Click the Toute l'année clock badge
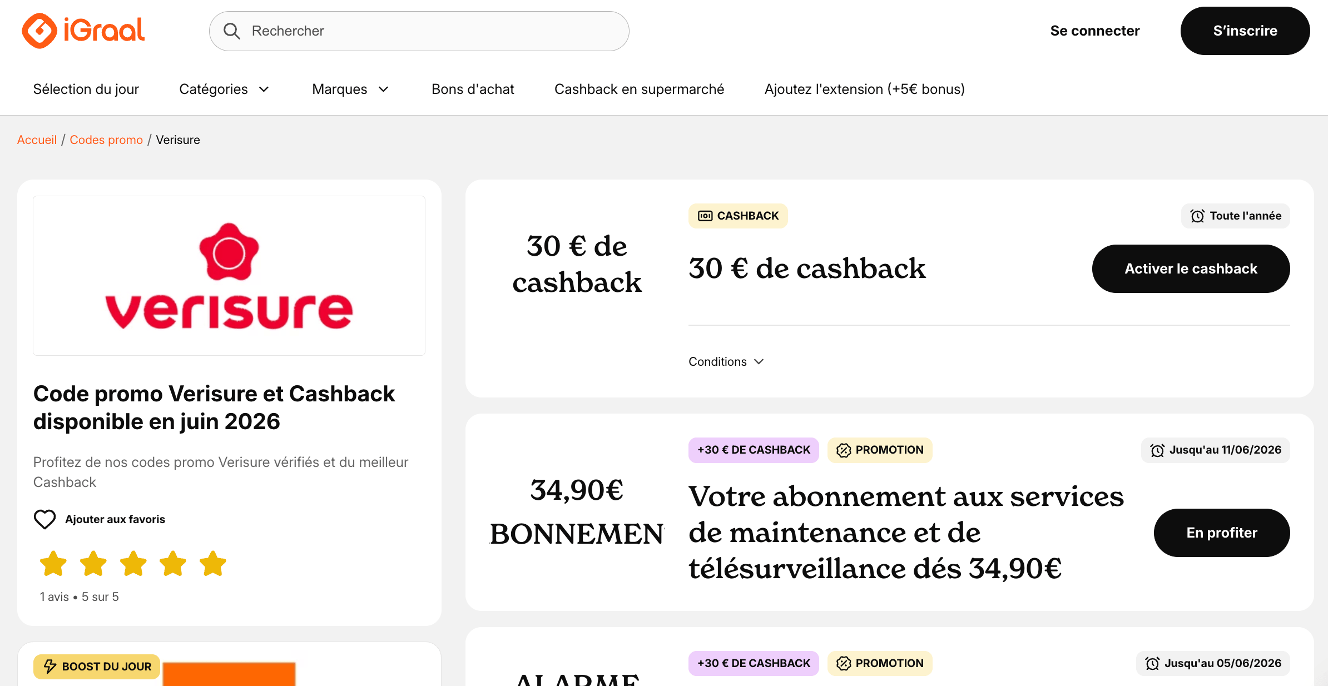 point(1235,216)
